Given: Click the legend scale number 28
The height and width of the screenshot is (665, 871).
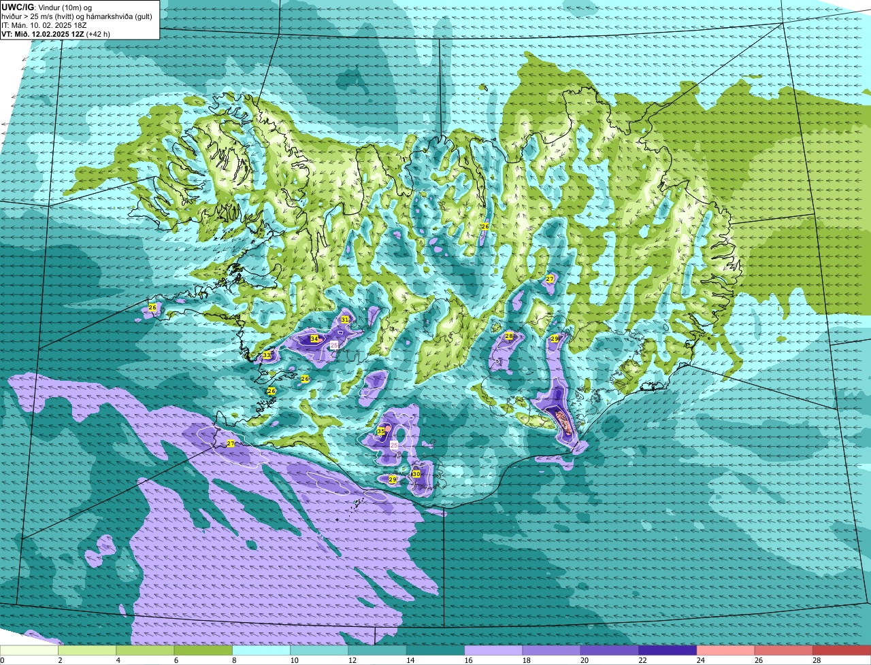Looking at the screenshot, I should pos(817,660).
